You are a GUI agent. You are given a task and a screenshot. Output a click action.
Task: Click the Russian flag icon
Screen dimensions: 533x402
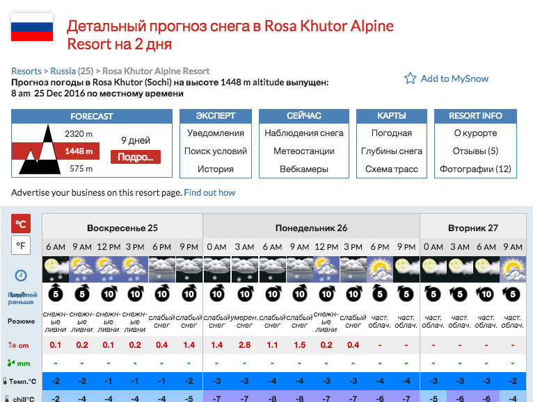pos(32,27)
